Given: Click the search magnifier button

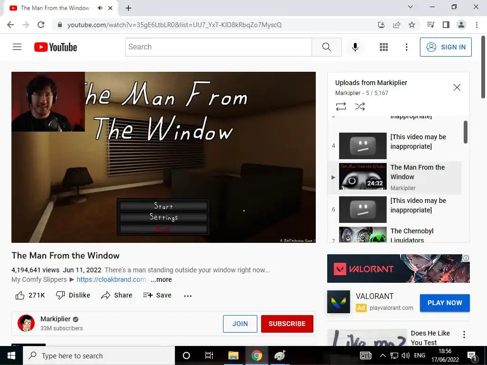Looking at the screenshot, I should pyautogui.click(x=326, y=47).
